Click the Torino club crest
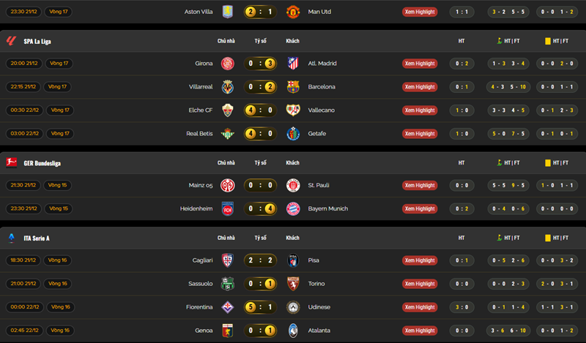The image size is (586, 343). 293,284
